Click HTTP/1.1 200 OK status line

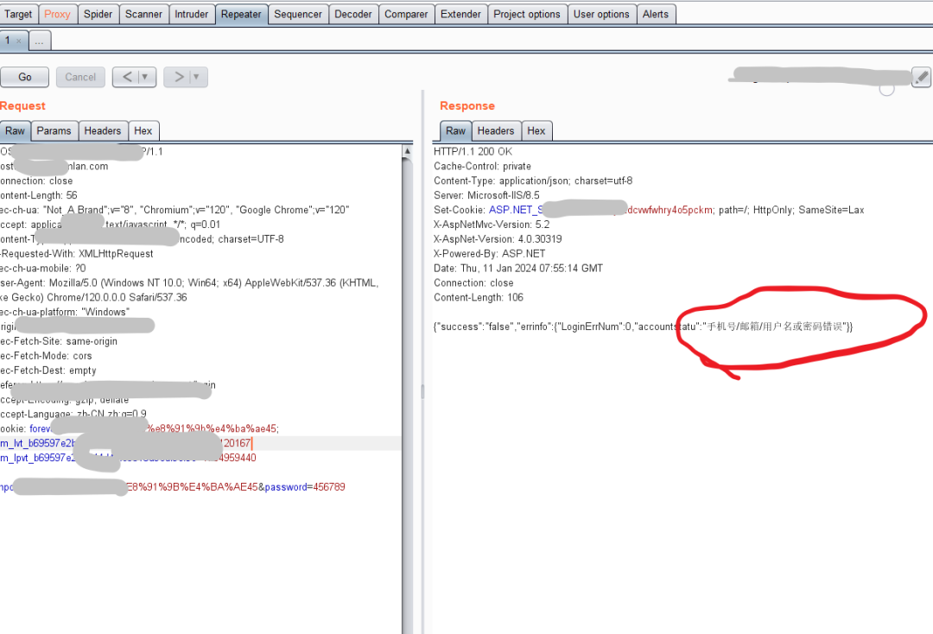(x=473, y=152)
